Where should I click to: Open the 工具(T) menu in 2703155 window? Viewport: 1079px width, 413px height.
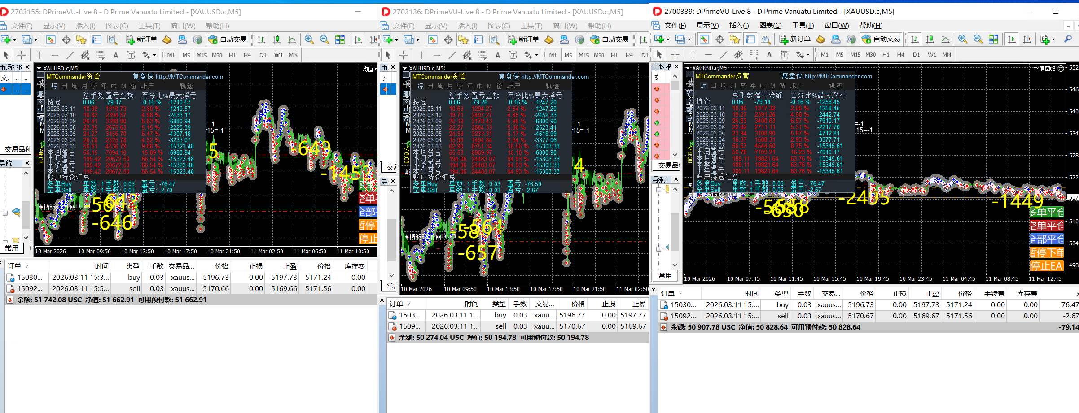pos(149,26)
